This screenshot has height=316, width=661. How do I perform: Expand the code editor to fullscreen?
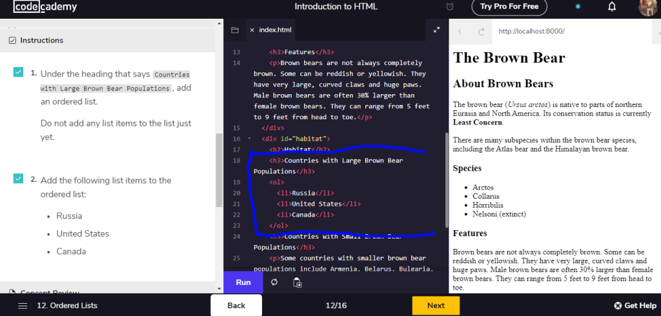436,30
